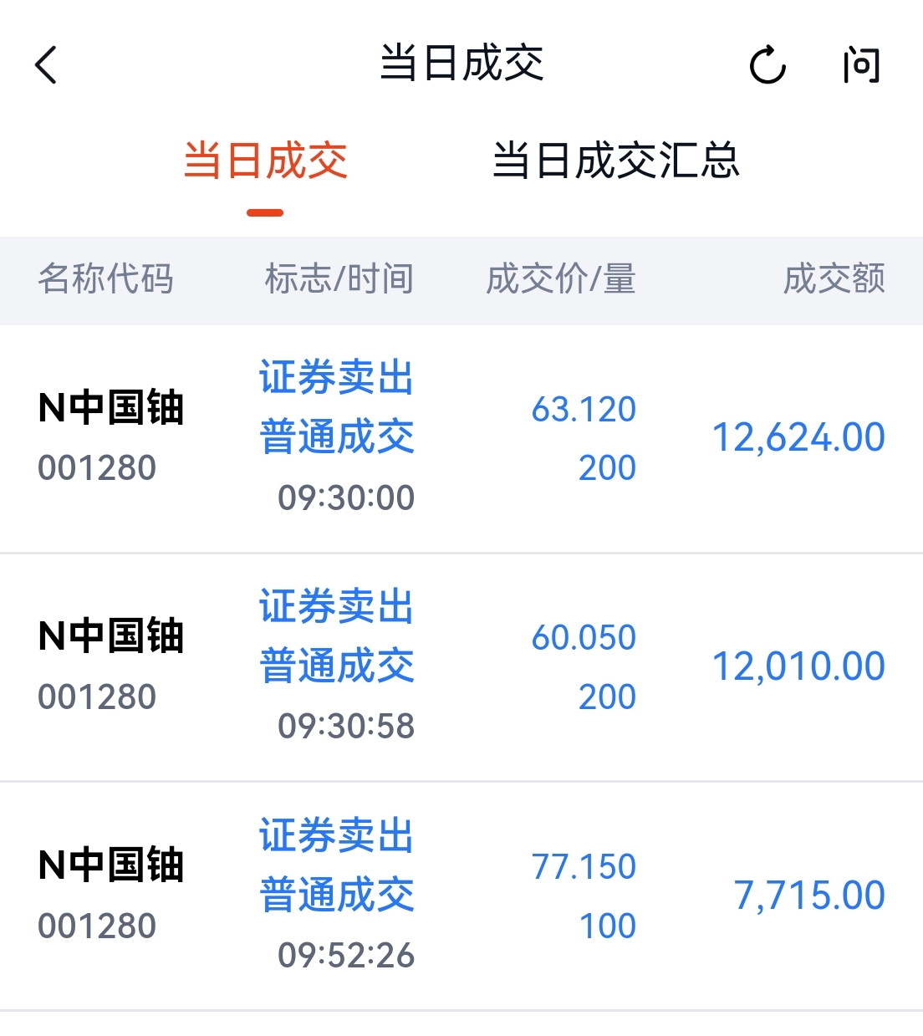923x1036 pixels.
Task: Click the 12,624.00 trade amount
Action: coord(798,438)
